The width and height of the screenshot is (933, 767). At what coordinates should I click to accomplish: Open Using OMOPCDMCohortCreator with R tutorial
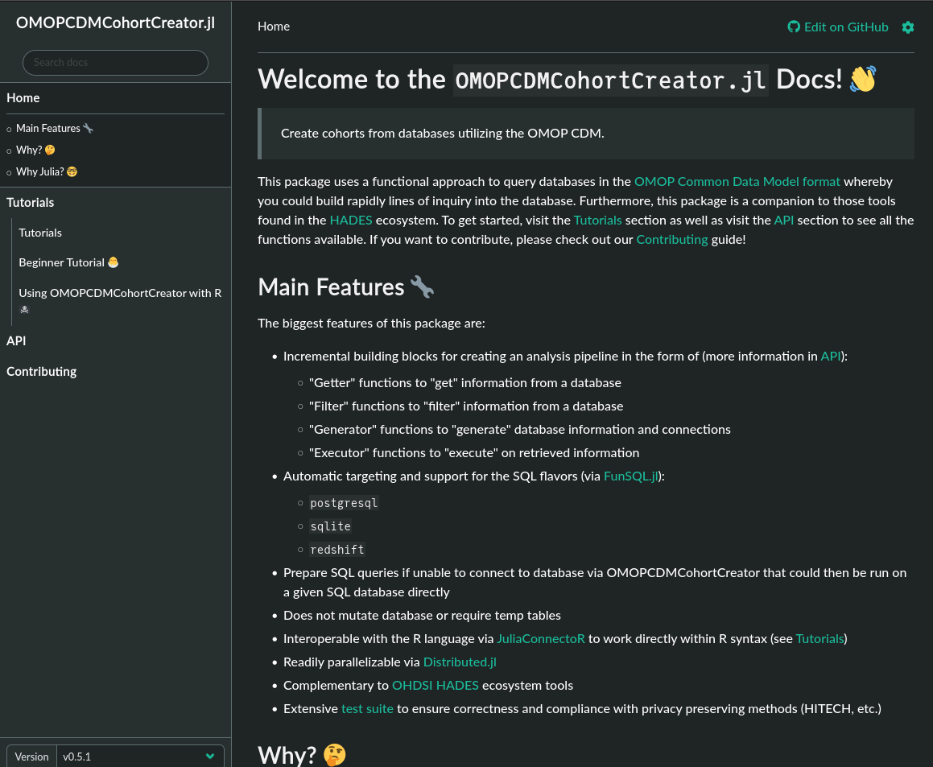pyautogui.click(x=120, y=294)
